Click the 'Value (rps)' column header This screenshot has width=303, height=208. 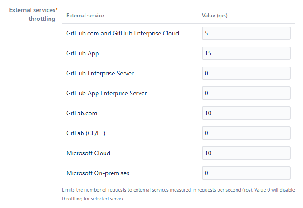pyautogui.click(x=215, y=16)
